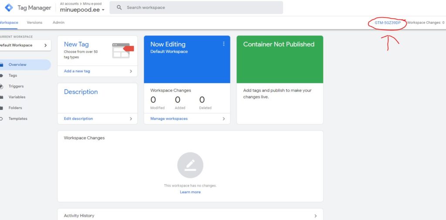Switch to the Admin tab
The width and height of the screenshot is (446, 220).
point(58,23)
